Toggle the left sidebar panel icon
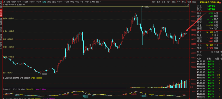The height and width of the screenshot is (99, 222). point(4,2)
